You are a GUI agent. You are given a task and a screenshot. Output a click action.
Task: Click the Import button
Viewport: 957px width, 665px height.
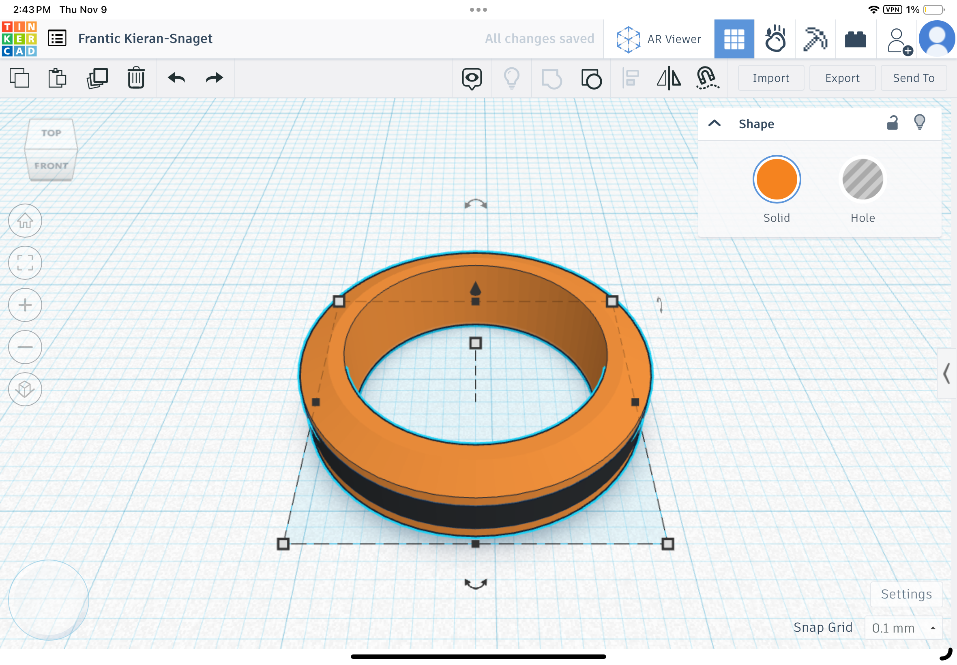coord(770,78)
